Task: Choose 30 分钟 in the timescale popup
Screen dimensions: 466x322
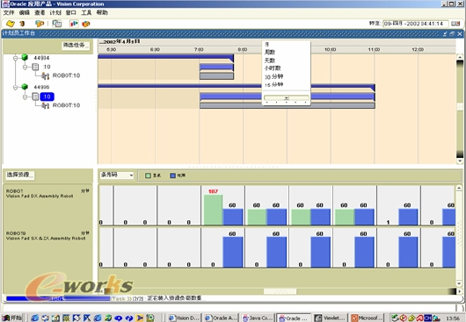Action: click(x=273, y=76)
